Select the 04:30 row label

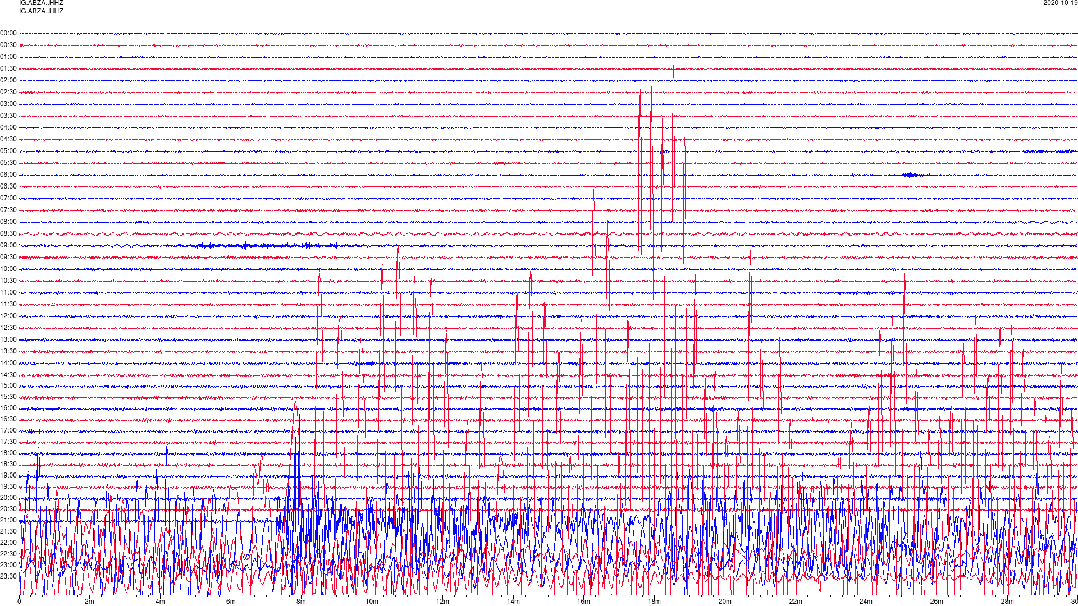click(x=8, y=140)
